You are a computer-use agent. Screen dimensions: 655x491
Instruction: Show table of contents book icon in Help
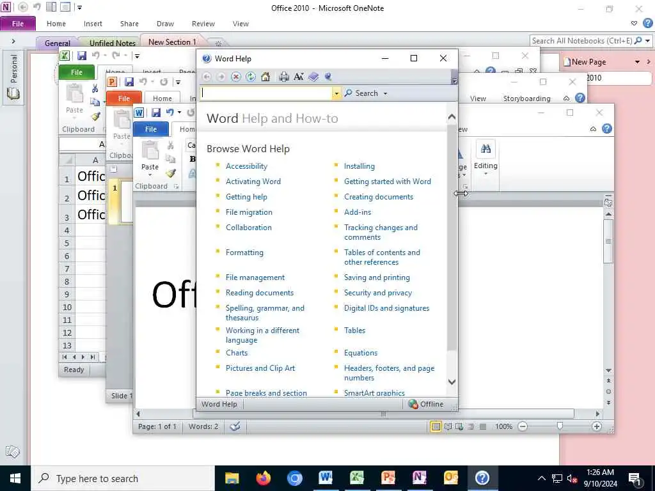pos(313,77)
